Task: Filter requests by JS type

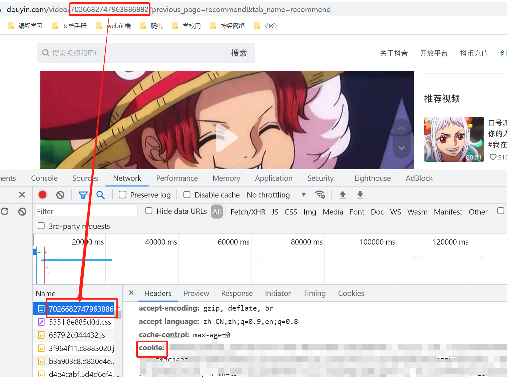Action: pos(275,212)
